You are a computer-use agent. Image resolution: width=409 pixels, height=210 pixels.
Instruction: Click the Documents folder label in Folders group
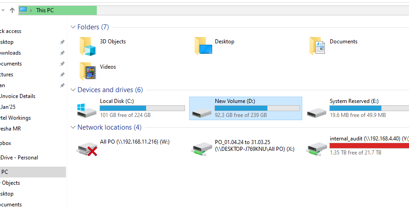pyautogui.click(x=343, y=42)
